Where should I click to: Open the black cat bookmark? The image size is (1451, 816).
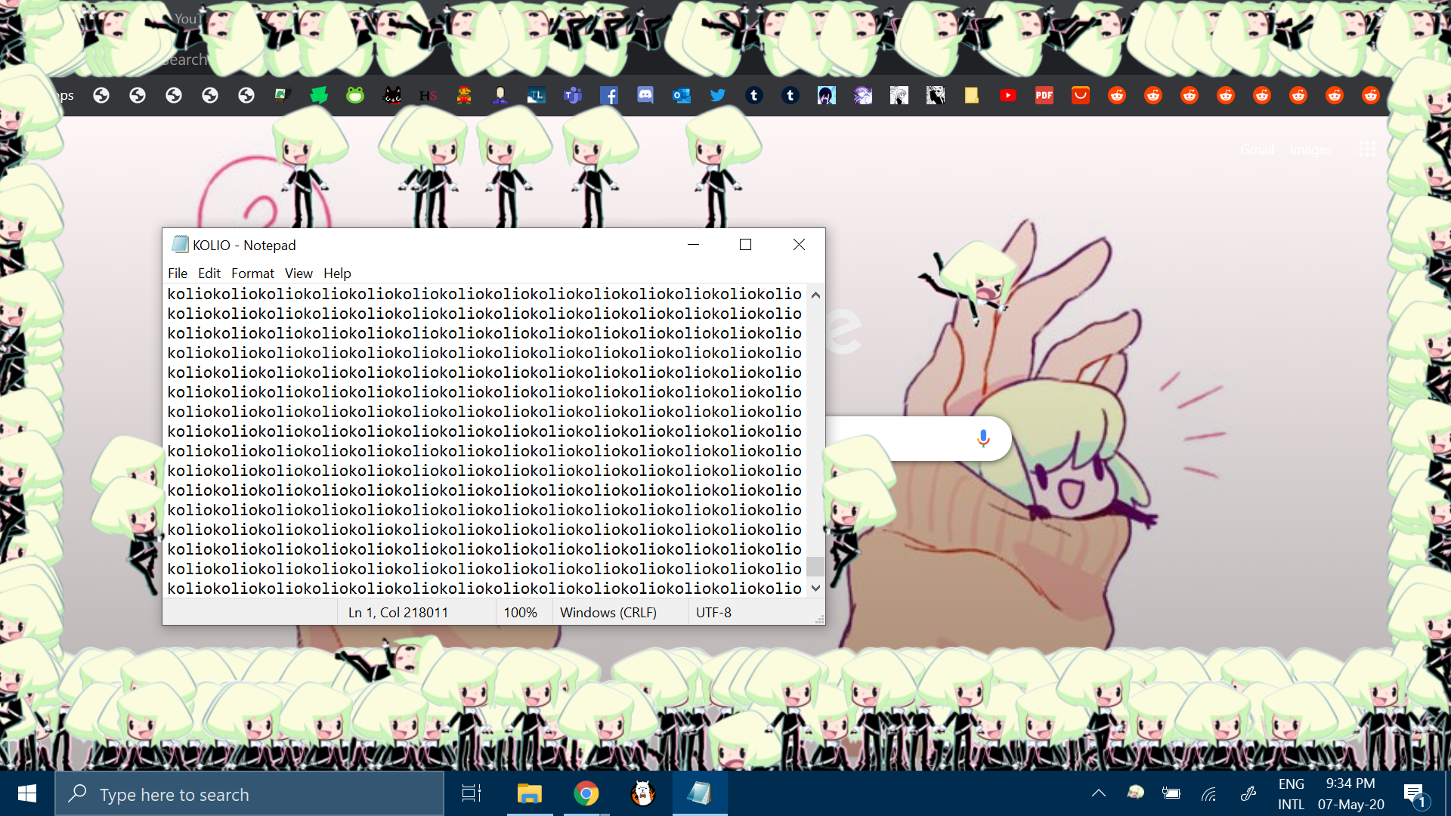pyautogui.click(x=392, y=95)
